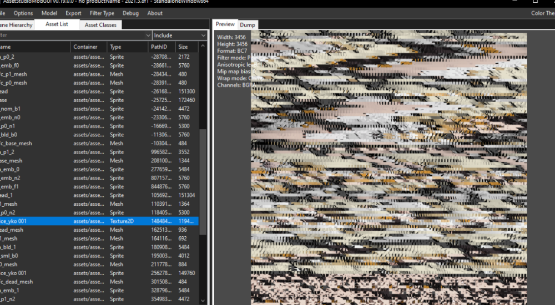The height and width of the screenshot is (305, 555).
Task: Select the _p0_n1 sprite row
Action: [x=99, y=126]
